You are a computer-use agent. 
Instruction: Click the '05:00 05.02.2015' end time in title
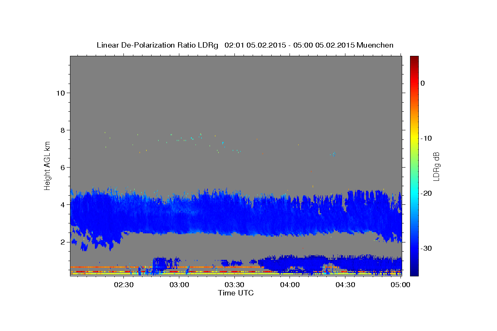click(324, 45)
